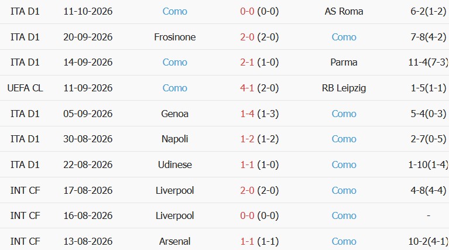This screenshot has height=250, width=449.
Task: Click Como opposite Napoli
Action: [344, 139]
